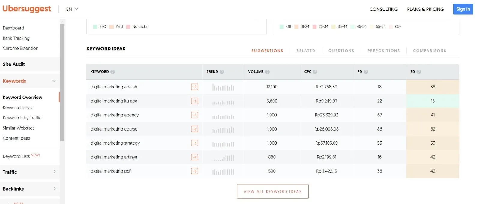Click the No clicks legend swatch
The height and width of the screenshot is (204, 480).
(x=128, y=27)
